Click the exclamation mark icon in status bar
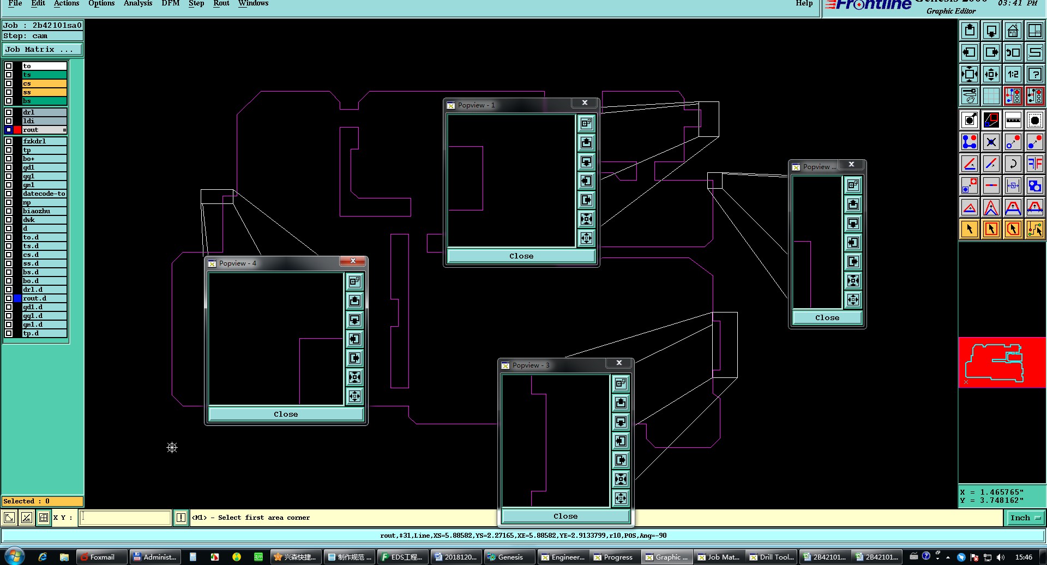Screen dimensions: 1047x565 coord(181,518)
